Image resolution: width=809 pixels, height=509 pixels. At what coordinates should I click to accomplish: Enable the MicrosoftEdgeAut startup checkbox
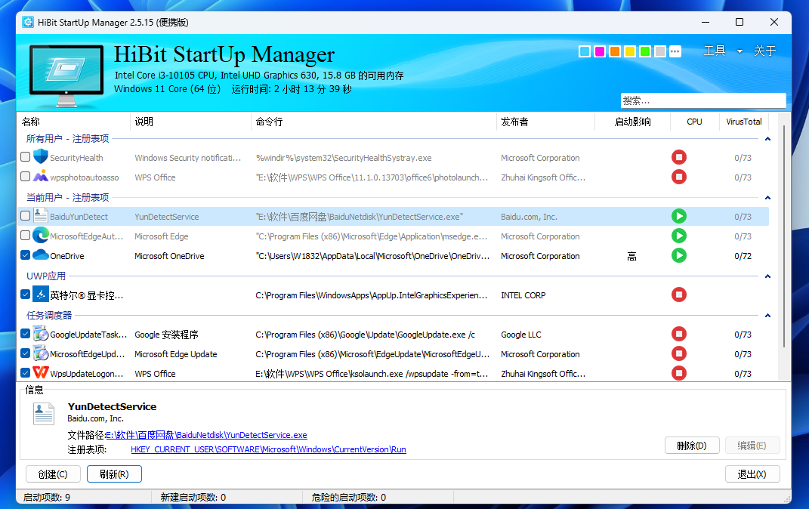coord(25,235)
